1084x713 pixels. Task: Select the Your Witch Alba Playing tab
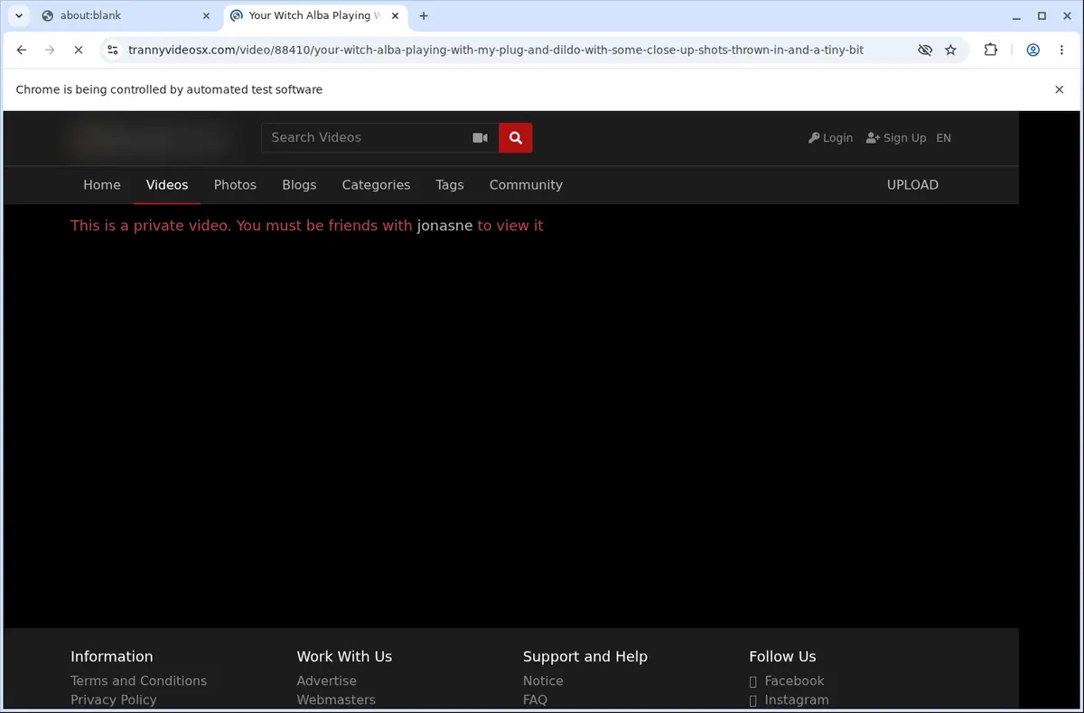point(315,15)
